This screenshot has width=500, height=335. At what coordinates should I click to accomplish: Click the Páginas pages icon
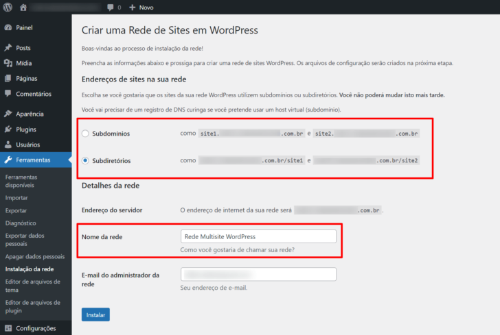tap(8, 78)
